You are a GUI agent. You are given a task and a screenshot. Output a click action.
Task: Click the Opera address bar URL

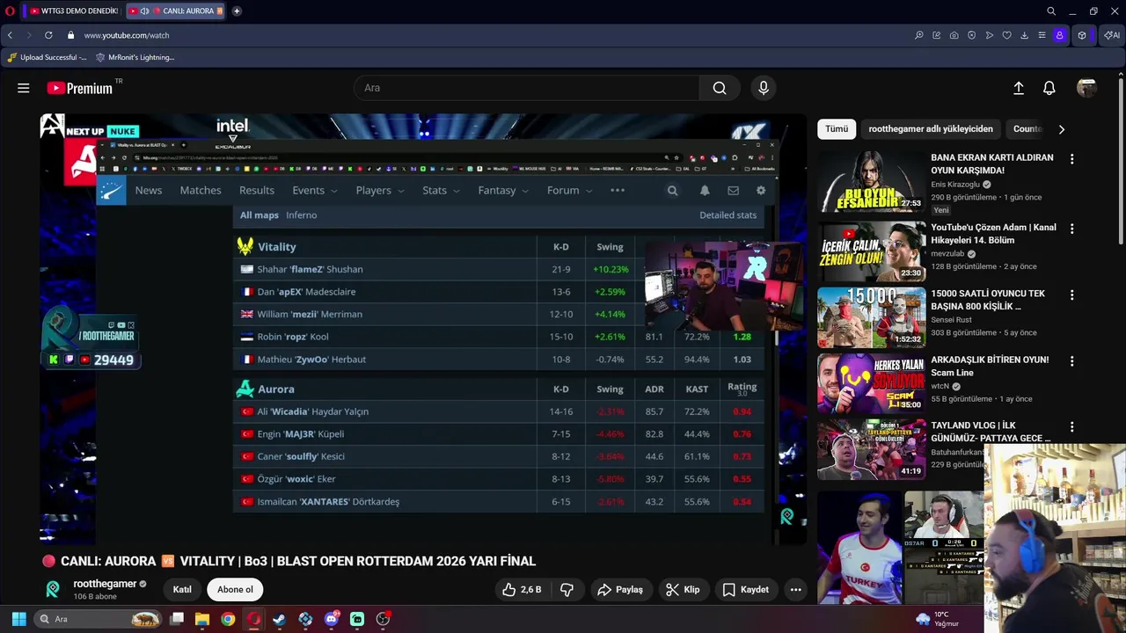coord(127,35)
